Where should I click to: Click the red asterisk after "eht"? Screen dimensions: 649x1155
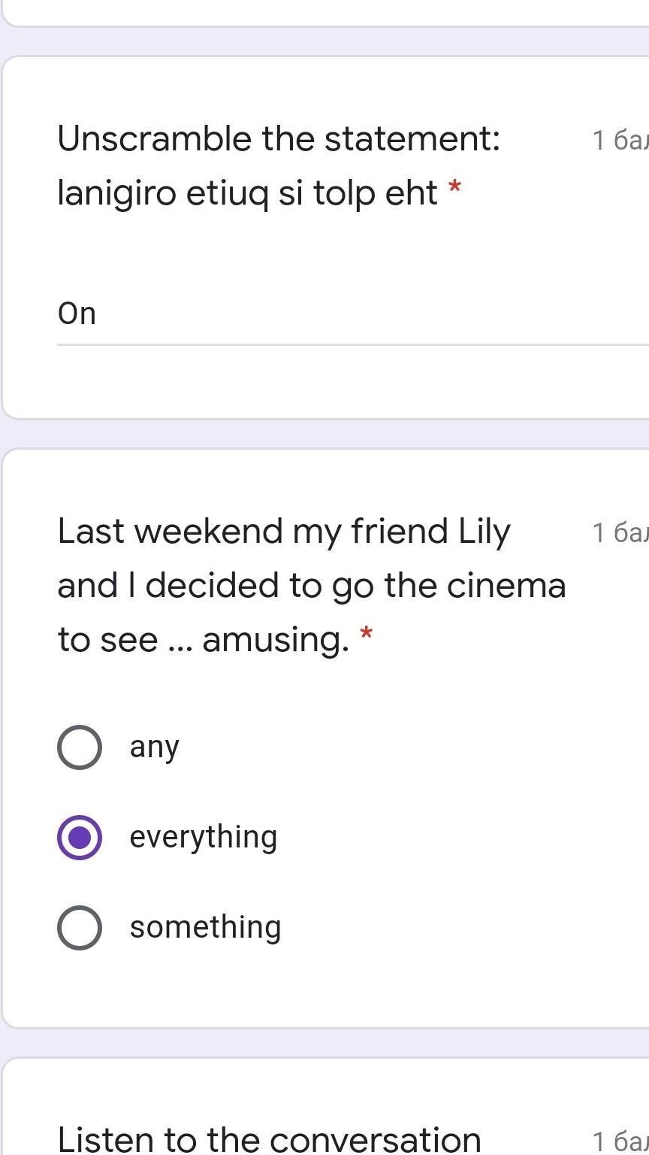[x=454, y=188]
